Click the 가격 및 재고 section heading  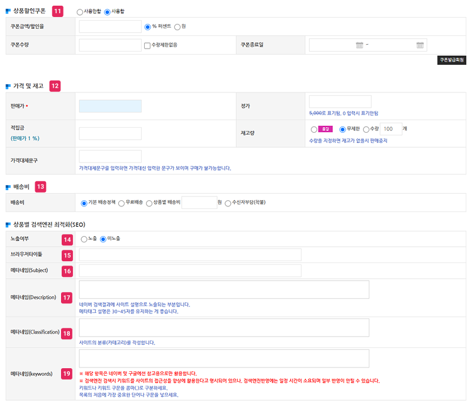coord(28,86)
